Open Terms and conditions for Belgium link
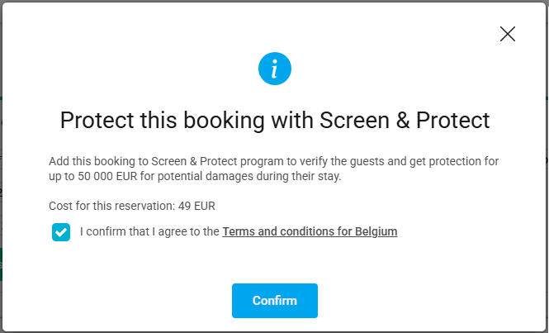Viewport: 549px width, 333px height. [x=310, y=231]
